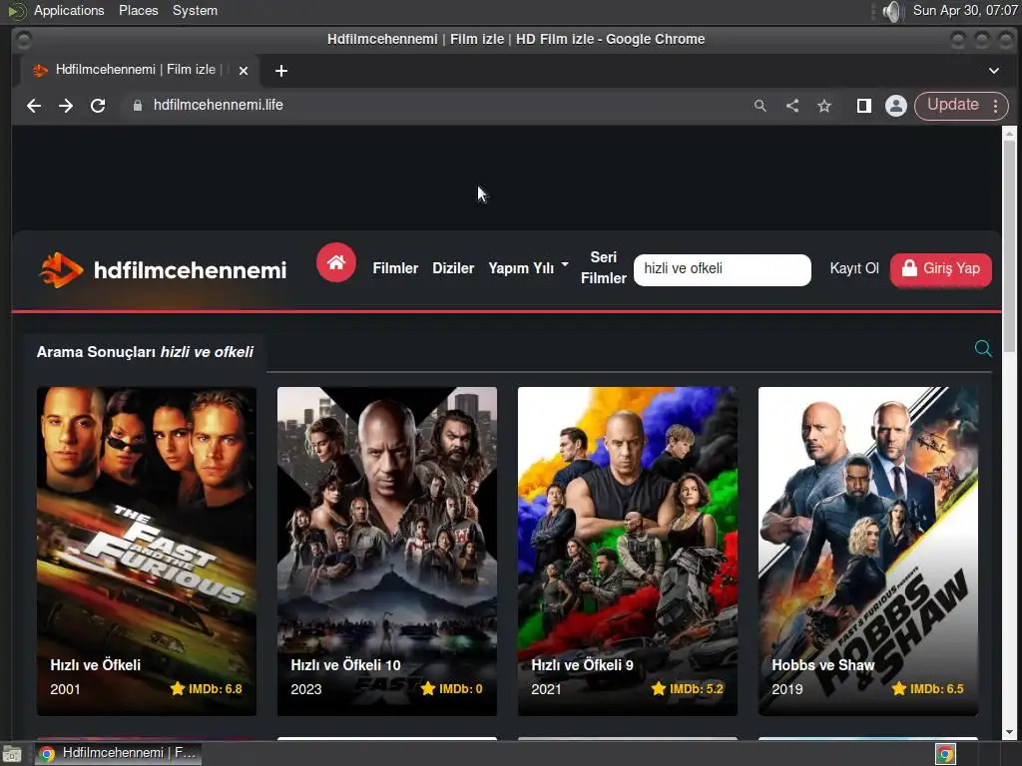This screenshot has height=766, width=1022.
Task: Expand the tab search chevron
Action: pyautogui.click(x=994, y=71)
